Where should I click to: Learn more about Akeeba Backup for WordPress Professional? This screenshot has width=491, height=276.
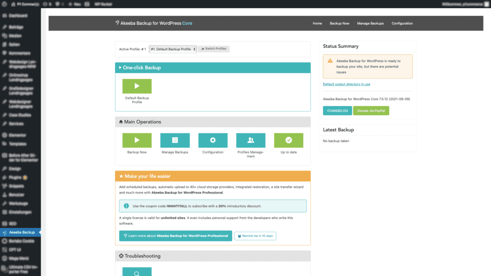(175, 236)
